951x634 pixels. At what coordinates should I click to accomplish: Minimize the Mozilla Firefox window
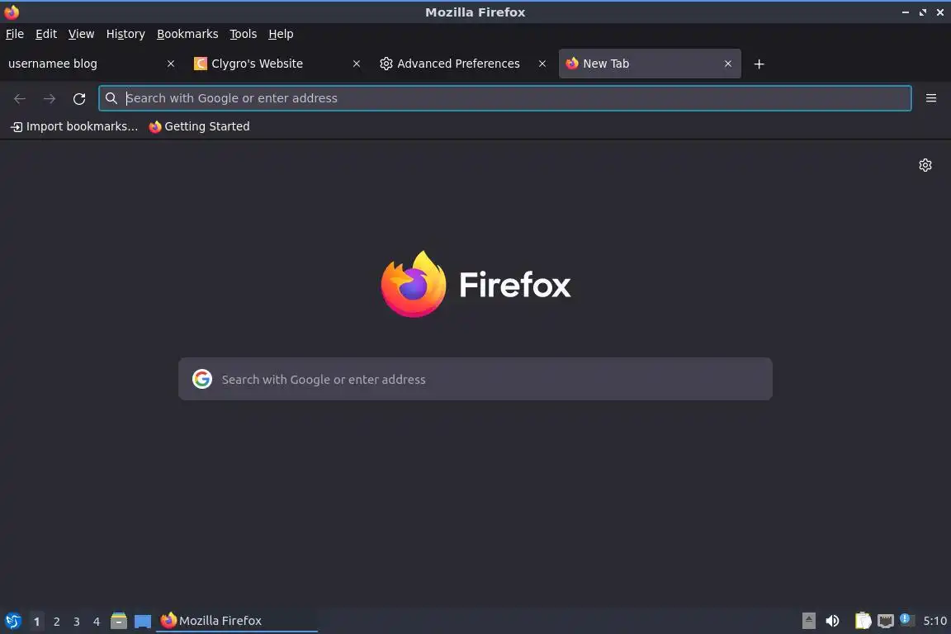(x=906, y=12)
